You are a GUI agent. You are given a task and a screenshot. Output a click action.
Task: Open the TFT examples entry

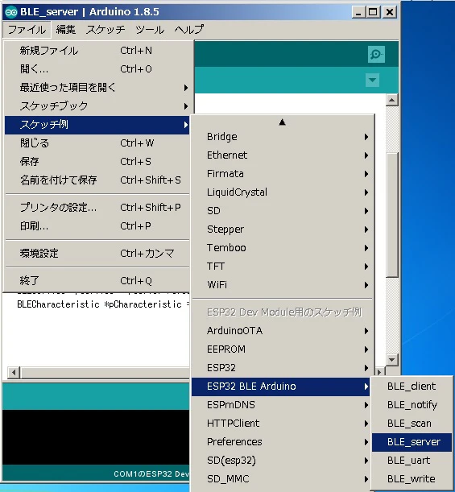point(282,267)
